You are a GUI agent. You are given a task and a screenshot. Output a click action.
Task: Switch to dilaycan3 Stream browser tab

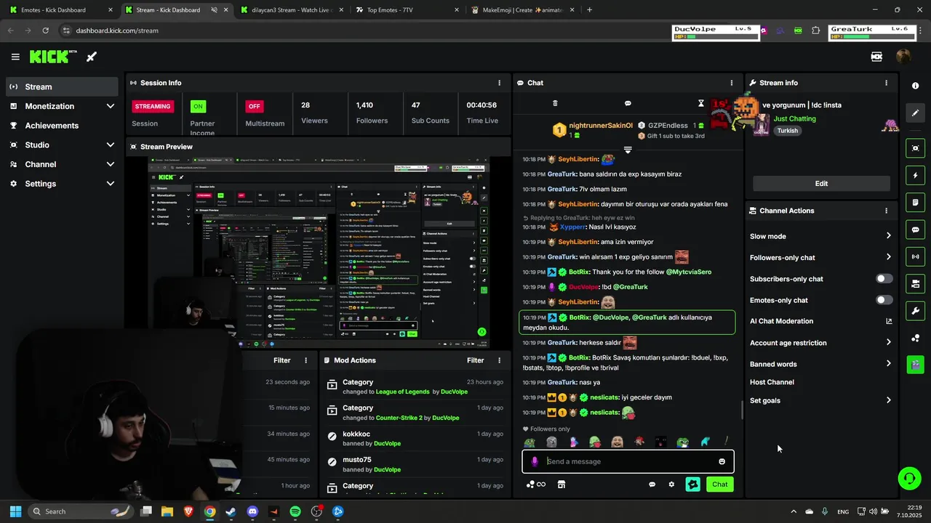point(290,10)
